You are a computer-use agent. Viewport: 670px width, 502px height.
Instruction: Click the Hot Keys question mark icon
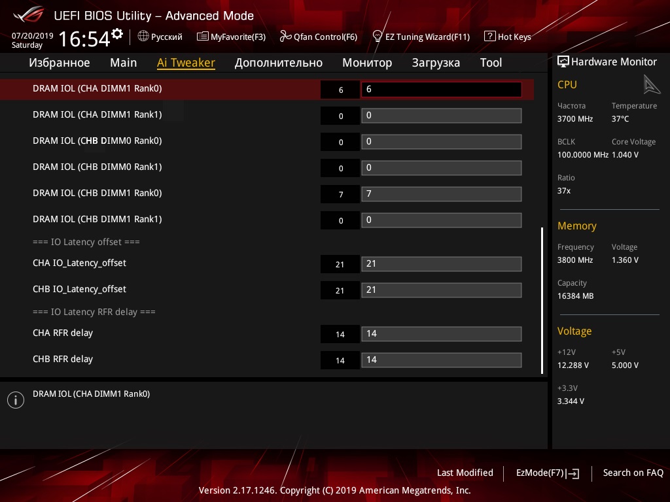[x=489, y=37]
